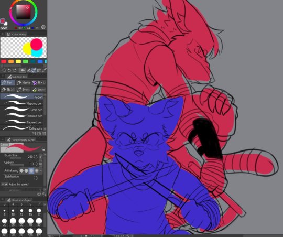Expand the anti-aliasing options dropdown

coord(41,170)
